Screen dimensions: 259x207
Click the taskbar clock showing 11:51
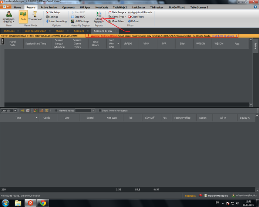point(248,203)
